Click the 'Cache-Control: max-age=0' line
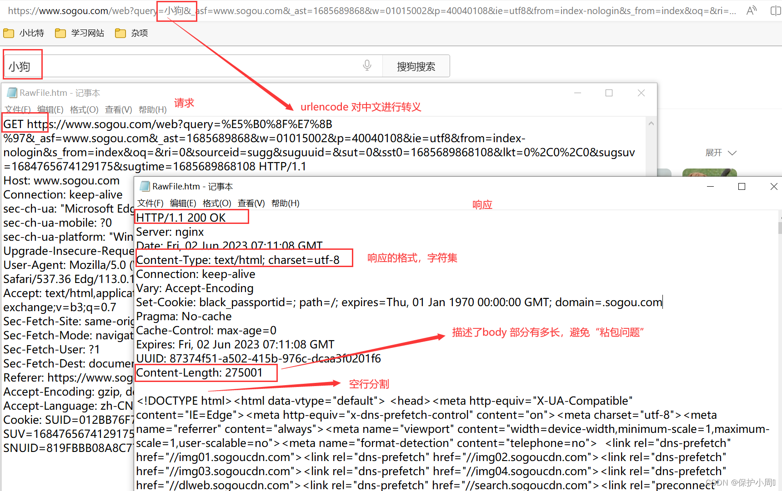Image resolution: width=782 pixels, height=491 pixels. pos(206,331)
